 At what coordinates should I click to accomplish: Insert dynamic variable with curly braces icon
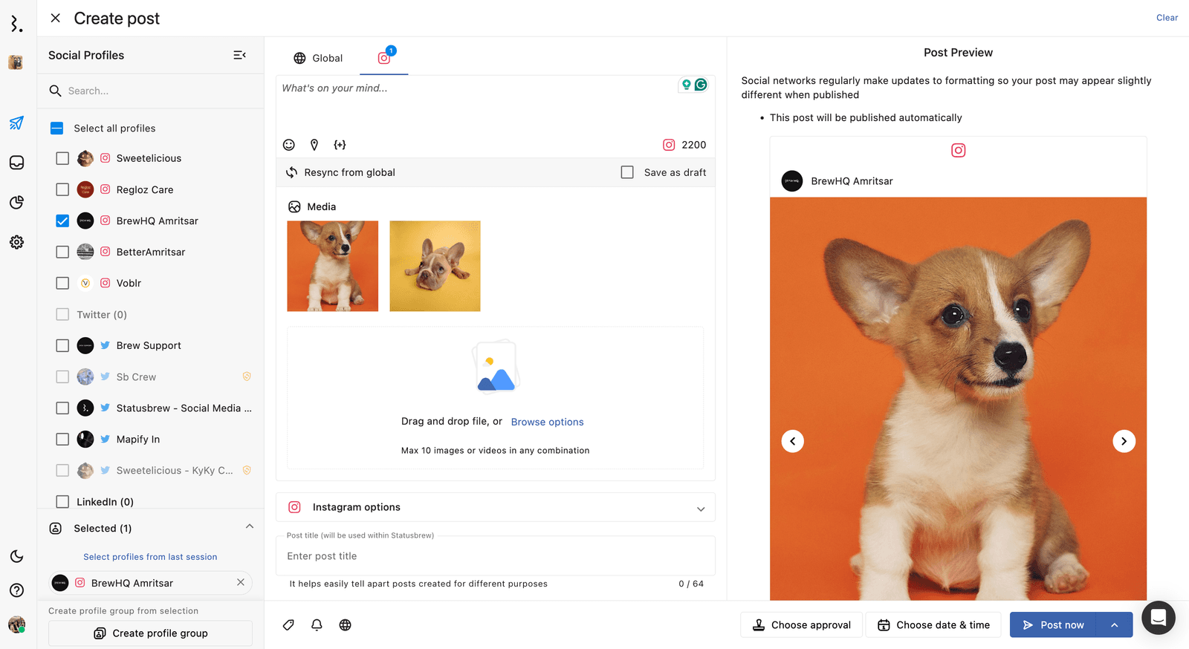pos(340,145)
